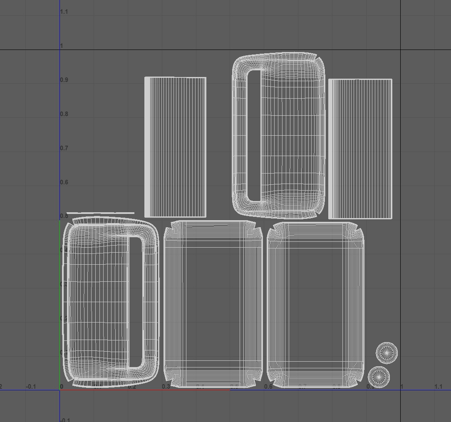Click the '-0.1' label on horizontal axis

[31, 386]
